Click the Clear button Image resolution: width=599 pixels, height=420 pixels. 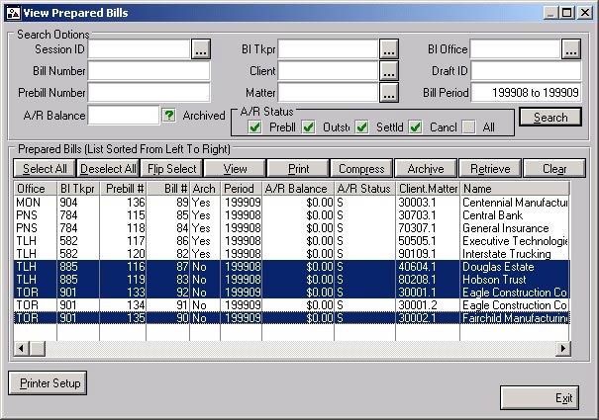point(554,168)
